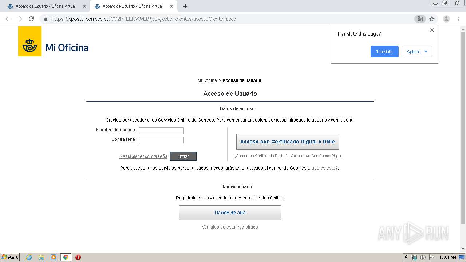Image resolution: width=466 pixels, height=262 pixels.
Task: Open the Chrome profile avatar
Action: pyautogui.click(x=446, y=19)
